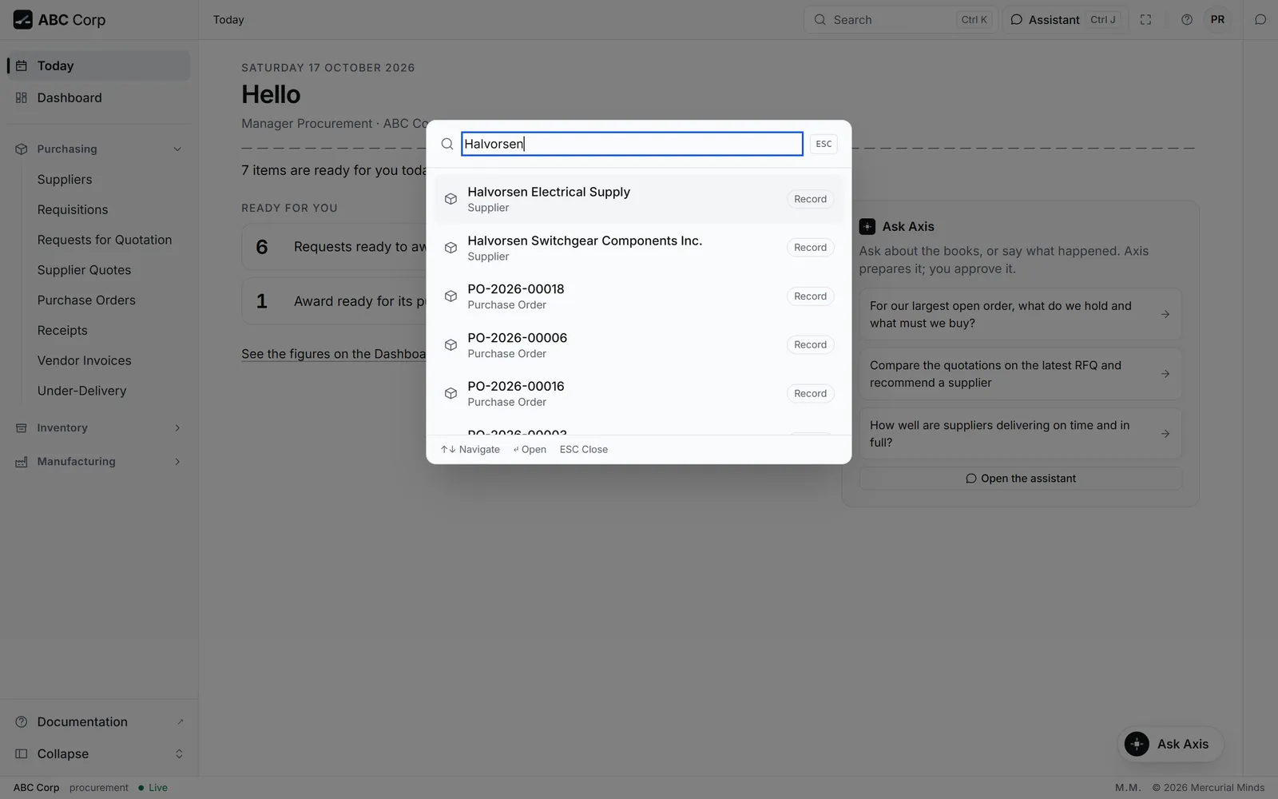Click the suggestion about largest open order
The width and height of the screenshot is (1278, 799).
(1020, 314)
